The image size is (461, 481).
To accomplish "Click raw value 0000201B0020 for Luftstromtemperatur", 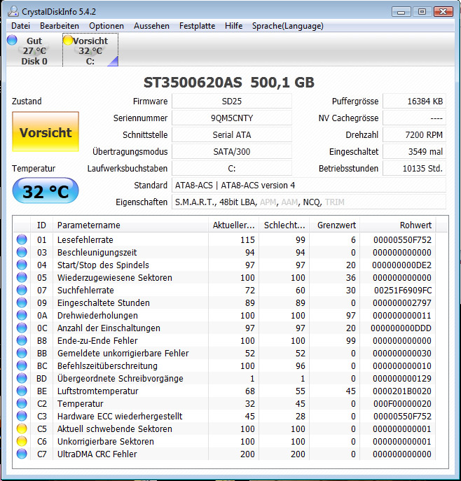I will (x=402, y=391).
